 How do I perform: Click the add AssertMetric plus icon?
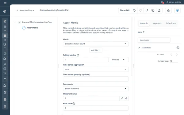tap(178, 48)
